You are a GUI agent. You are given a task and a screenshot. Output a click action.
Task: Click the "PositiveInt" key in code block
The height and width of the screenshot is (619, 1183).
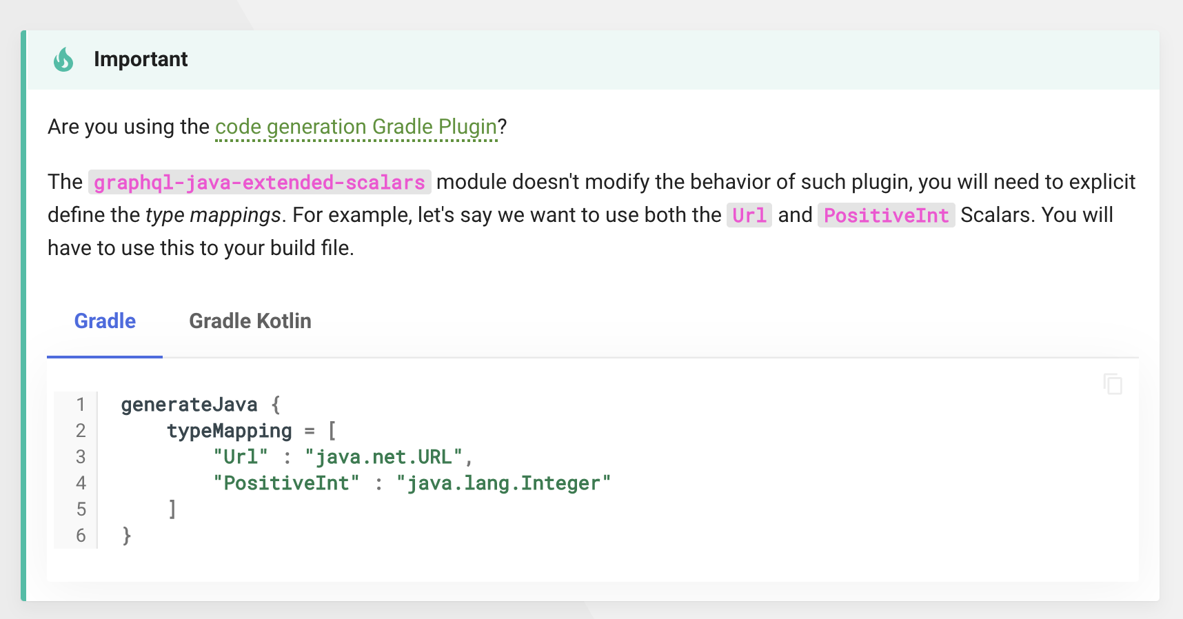pos(286,483)
